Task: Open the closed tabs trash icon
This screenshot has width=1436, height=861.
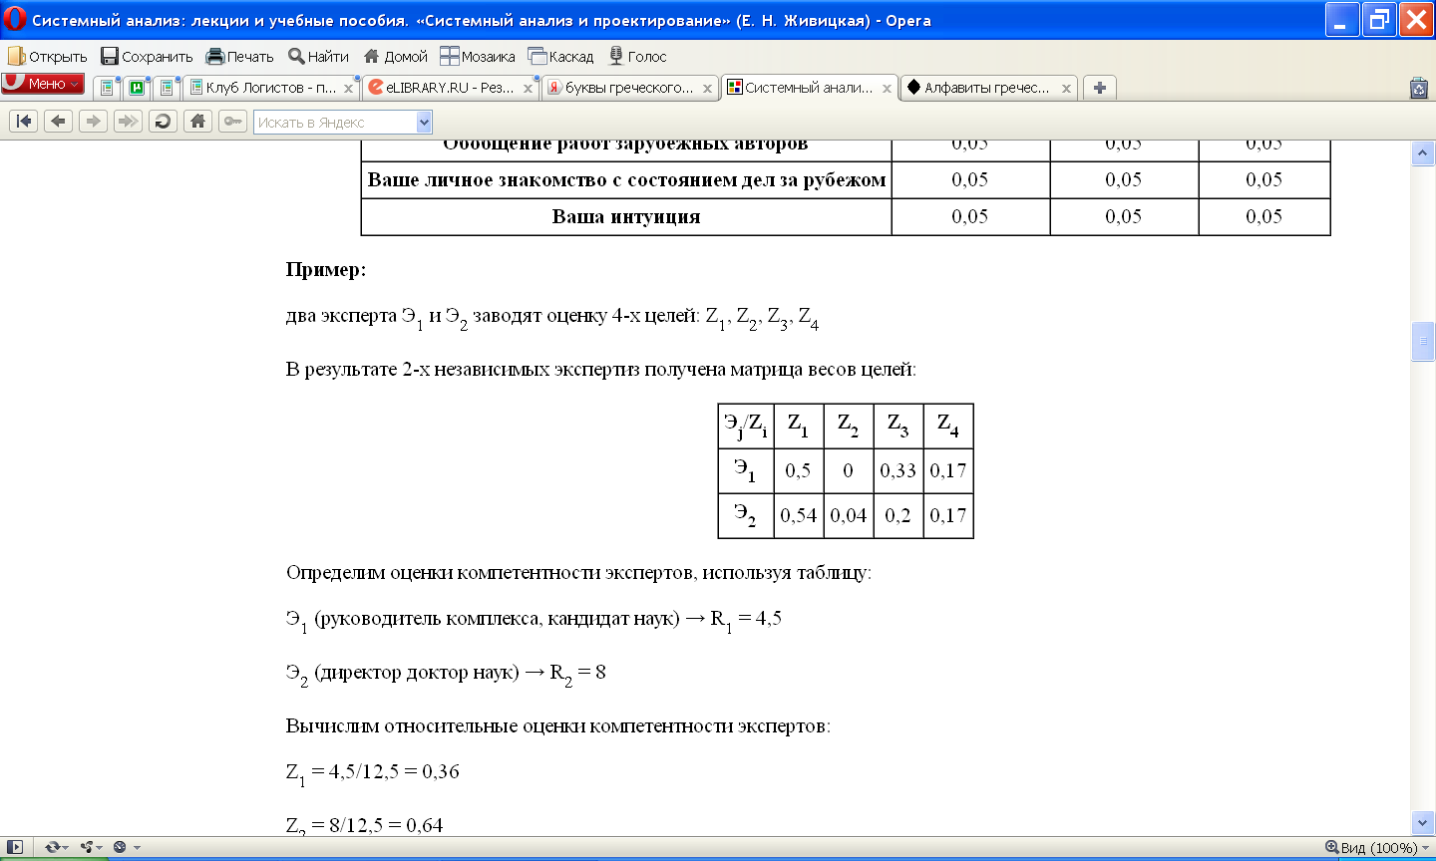Action: [1419, 88]
